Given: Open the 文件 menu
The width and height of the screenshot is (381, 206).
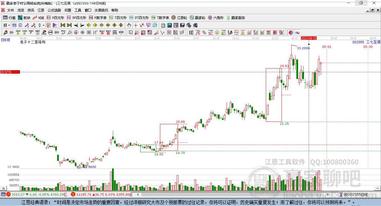Looking at the screenshot, I should (x=10, y=10).
